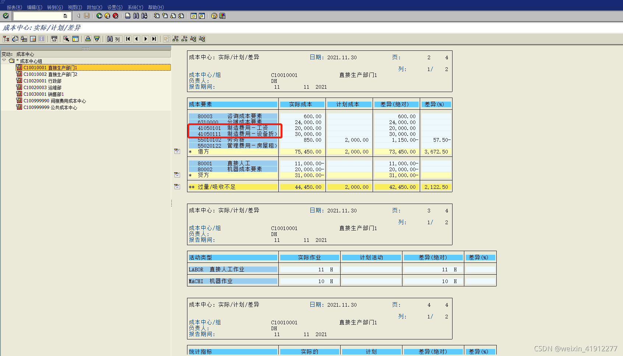Open the 转到(G) menu
This screenshot has height=356, width=623.
55,7
